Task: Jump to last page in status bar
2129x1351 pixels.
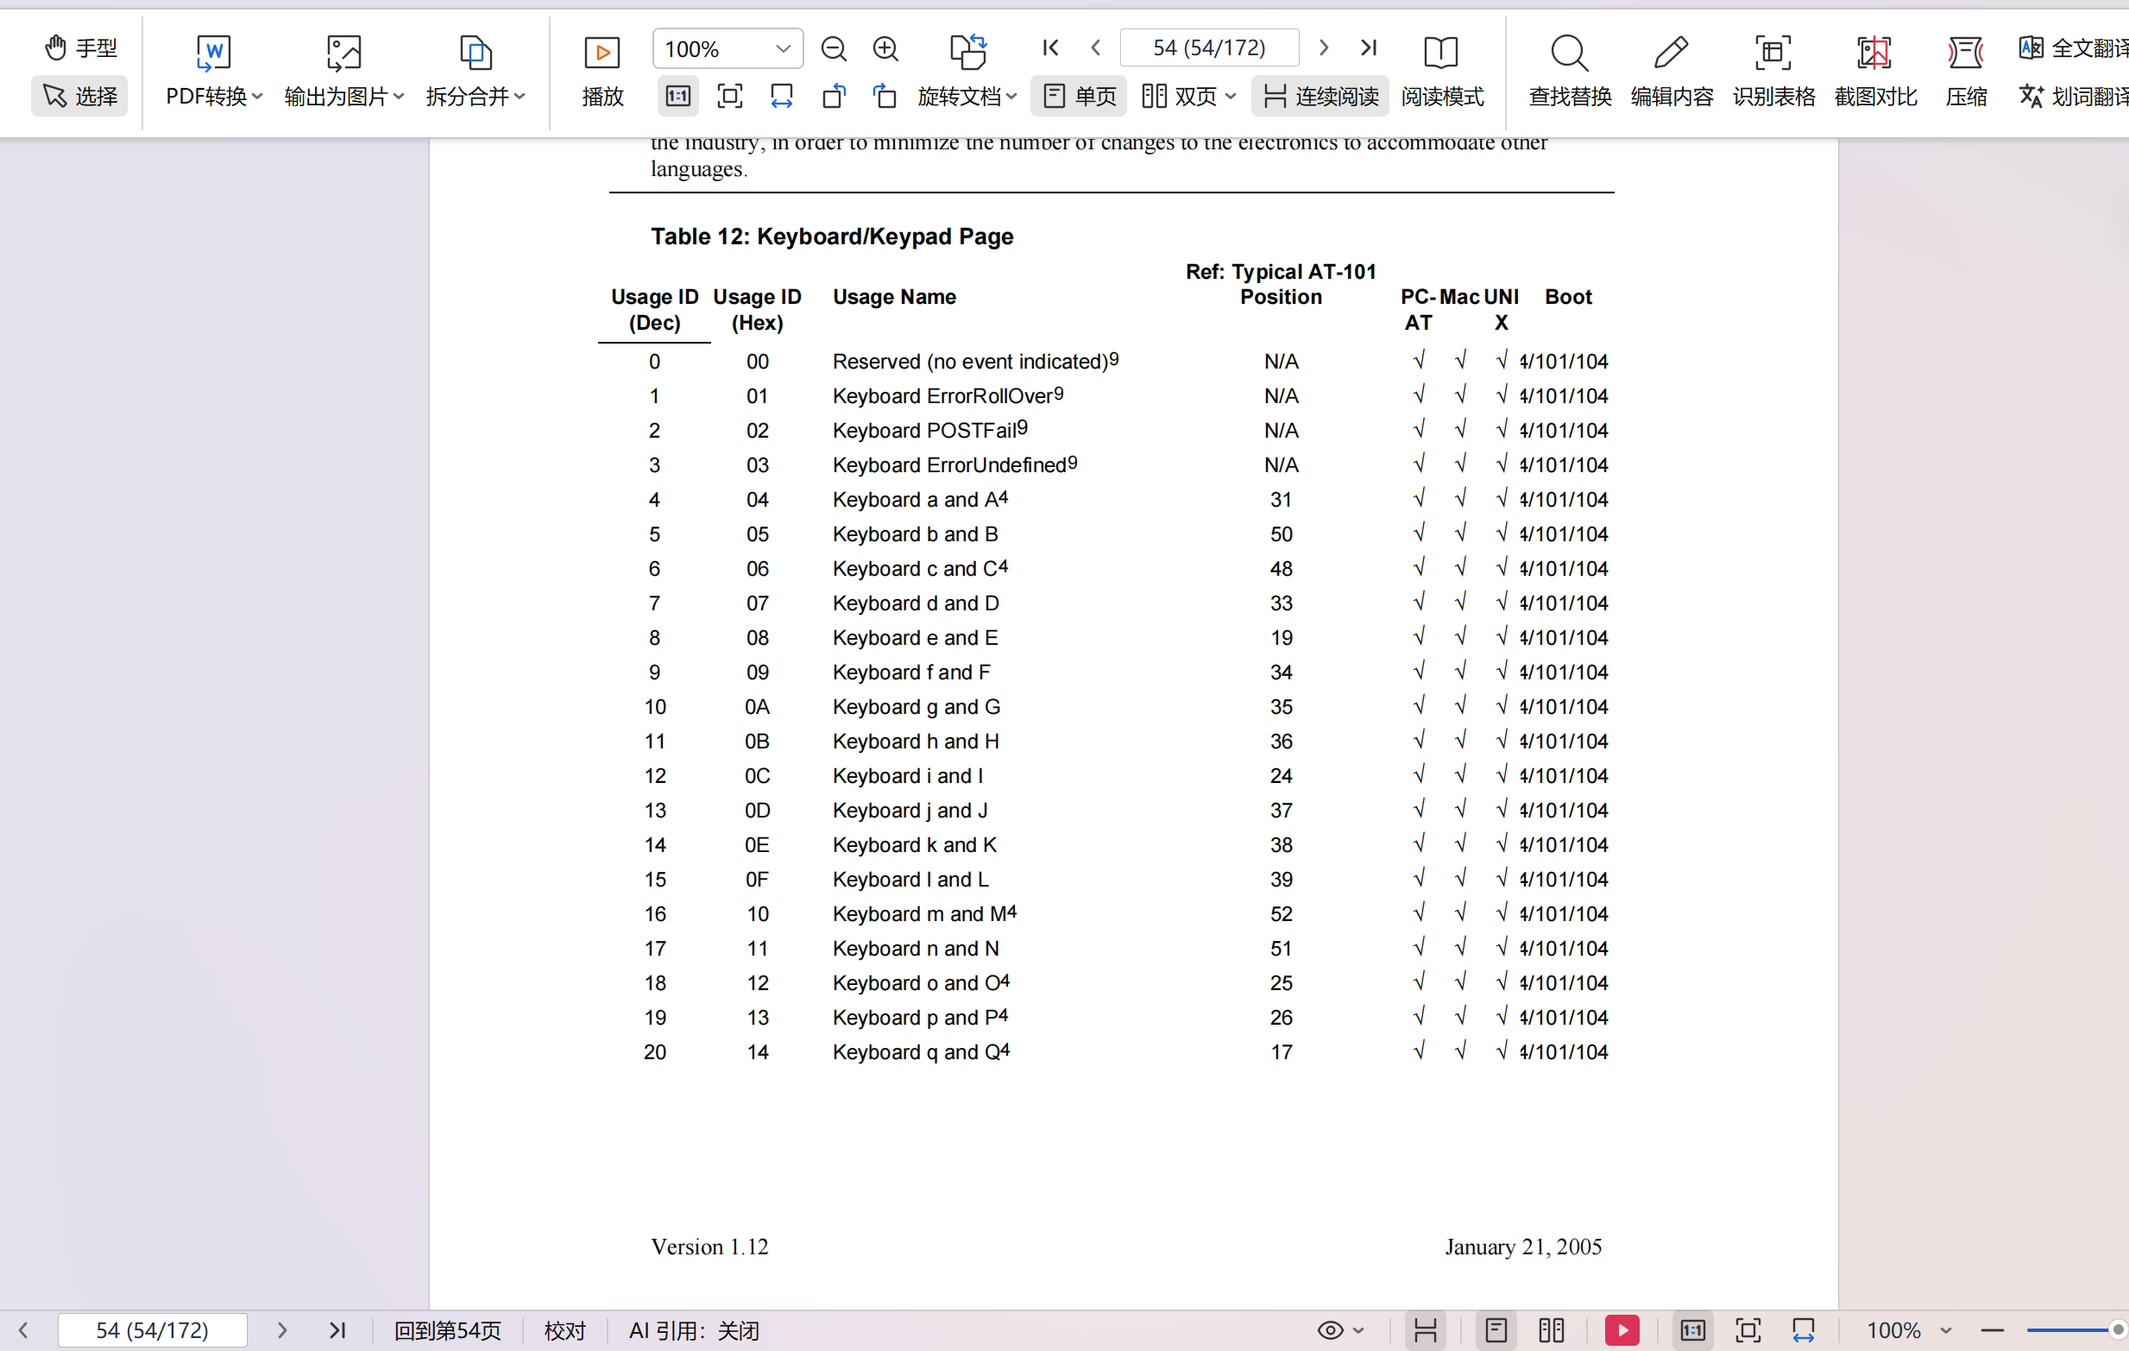Action: [337, 1329]
